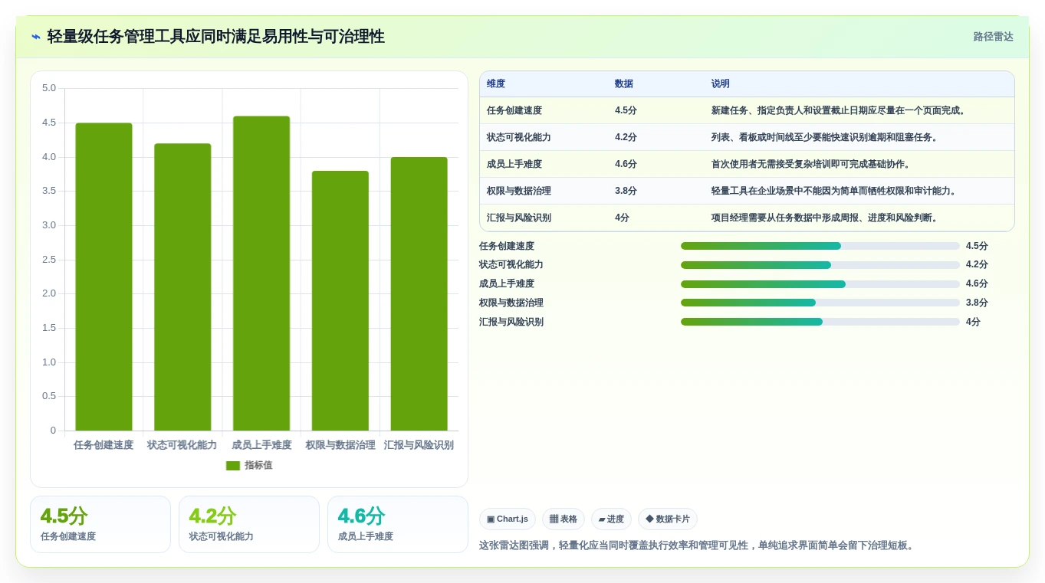Screen dimensions: 1045x583
Task: Click the chart x-axis label 权限与数据治理
Action: pos(340,445)
